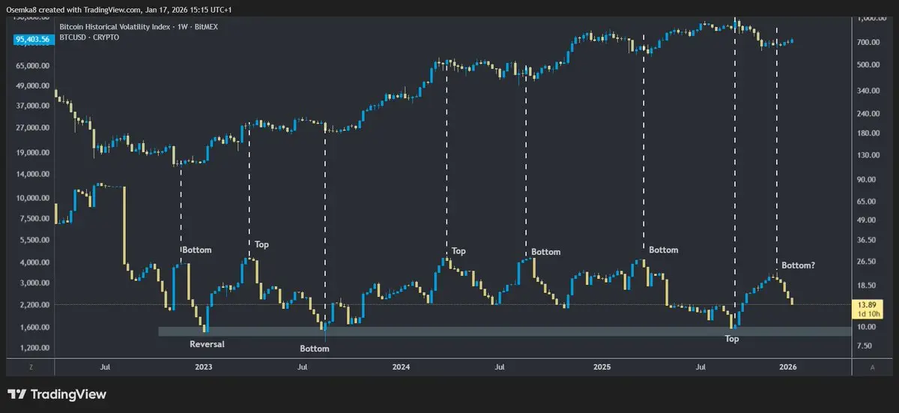Click the 2024 label on the time axis
The height and width of the screenshot is (413, 899).
coord(401,367)
